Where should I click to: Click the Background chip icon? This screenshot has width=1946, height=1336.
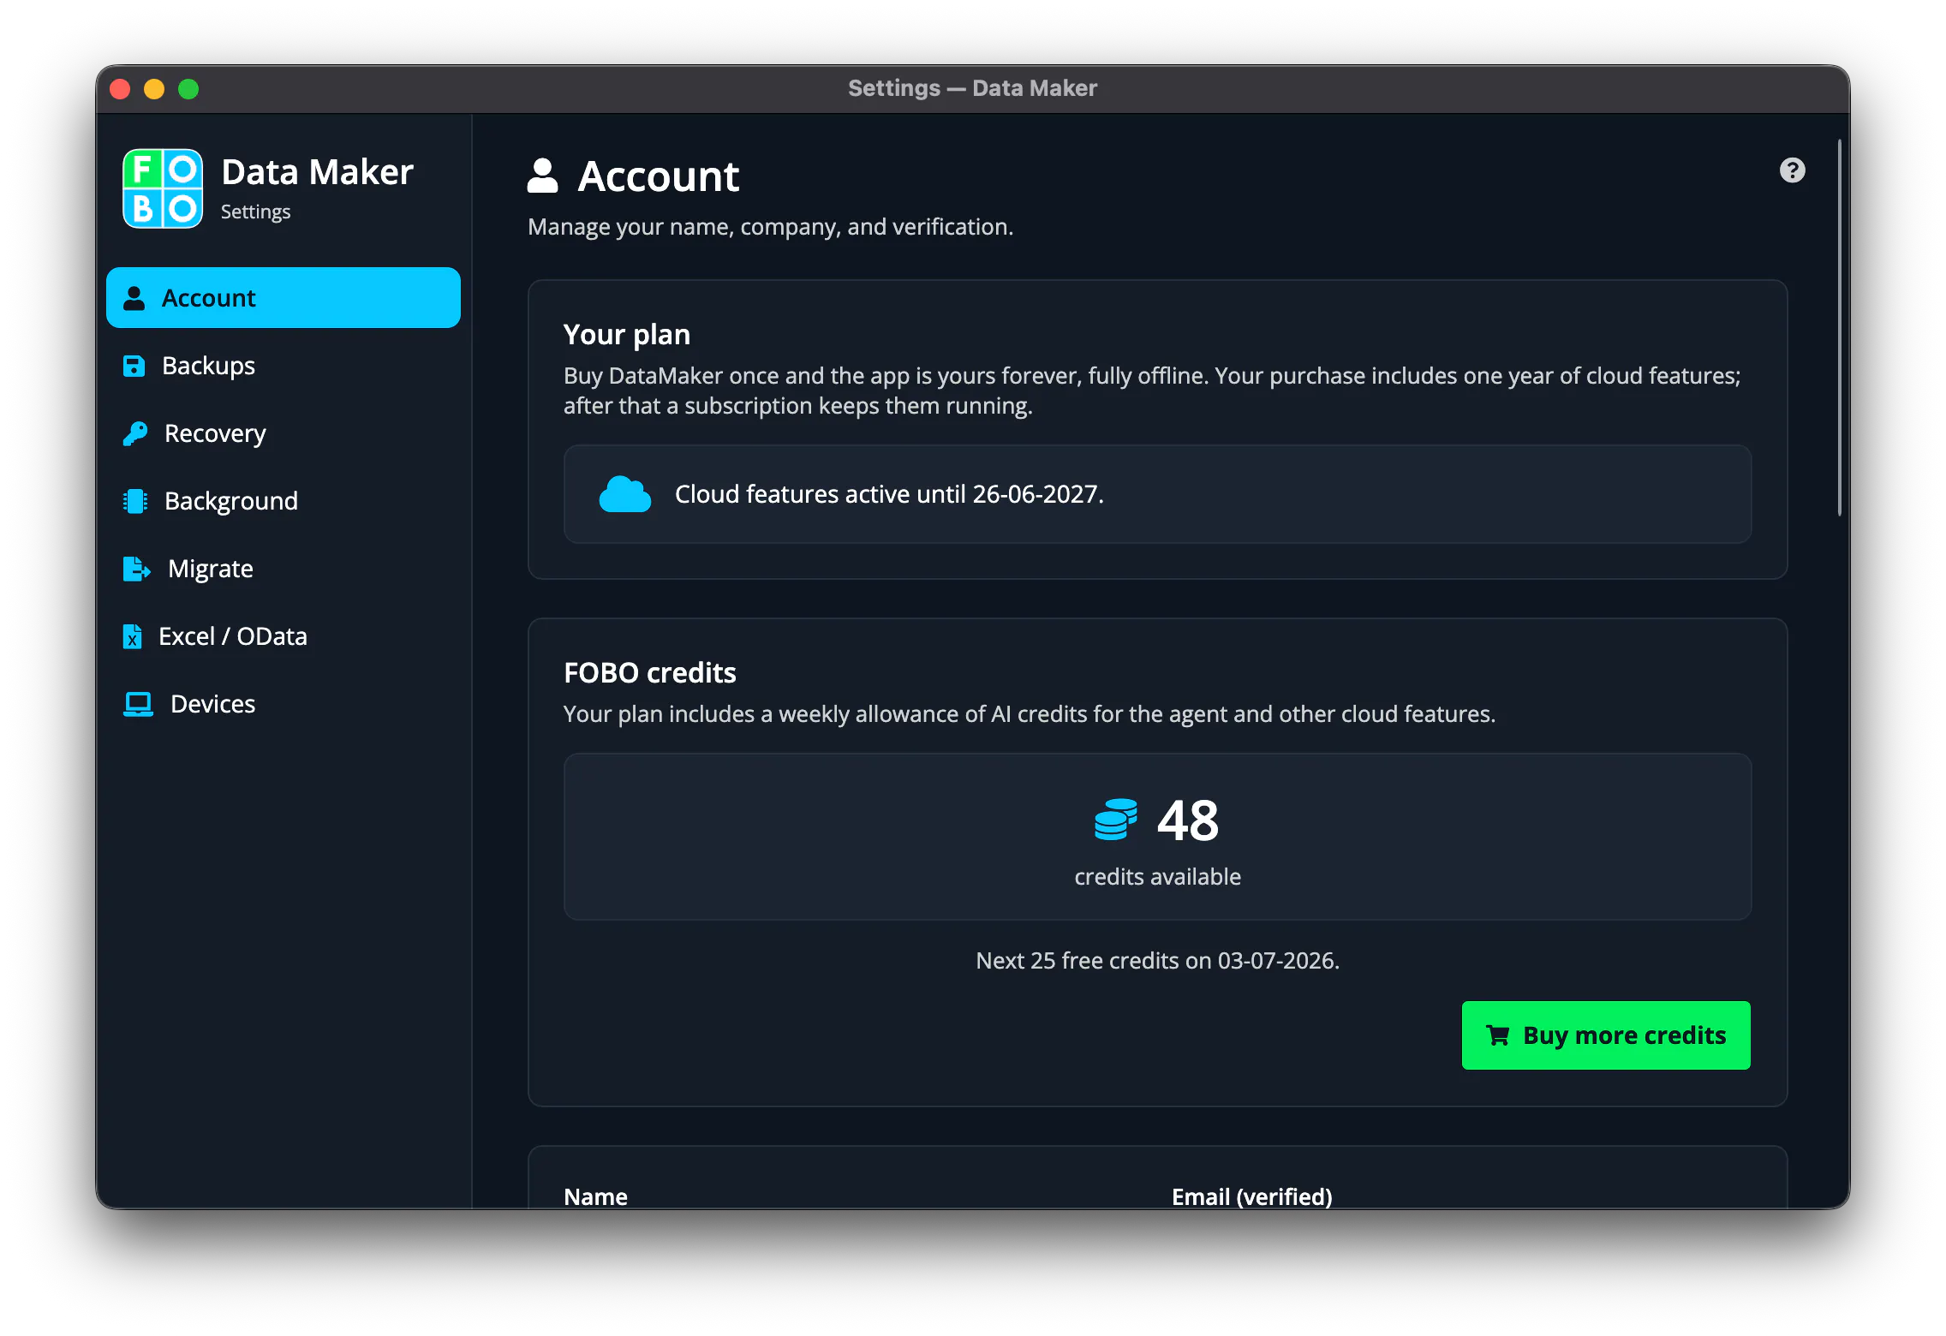135,501
